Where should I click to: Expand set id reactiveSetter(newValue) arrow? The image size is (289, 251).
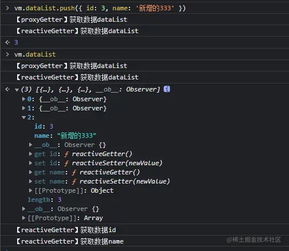pos(30,163)
